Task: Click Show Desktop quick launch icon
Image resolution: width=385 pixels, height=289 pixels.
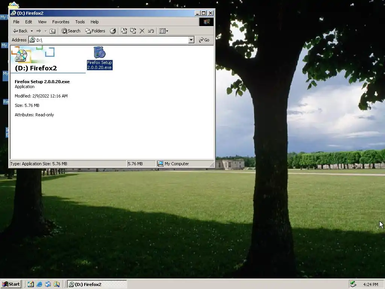Action: pyautogui.click(x=31, y=284)
